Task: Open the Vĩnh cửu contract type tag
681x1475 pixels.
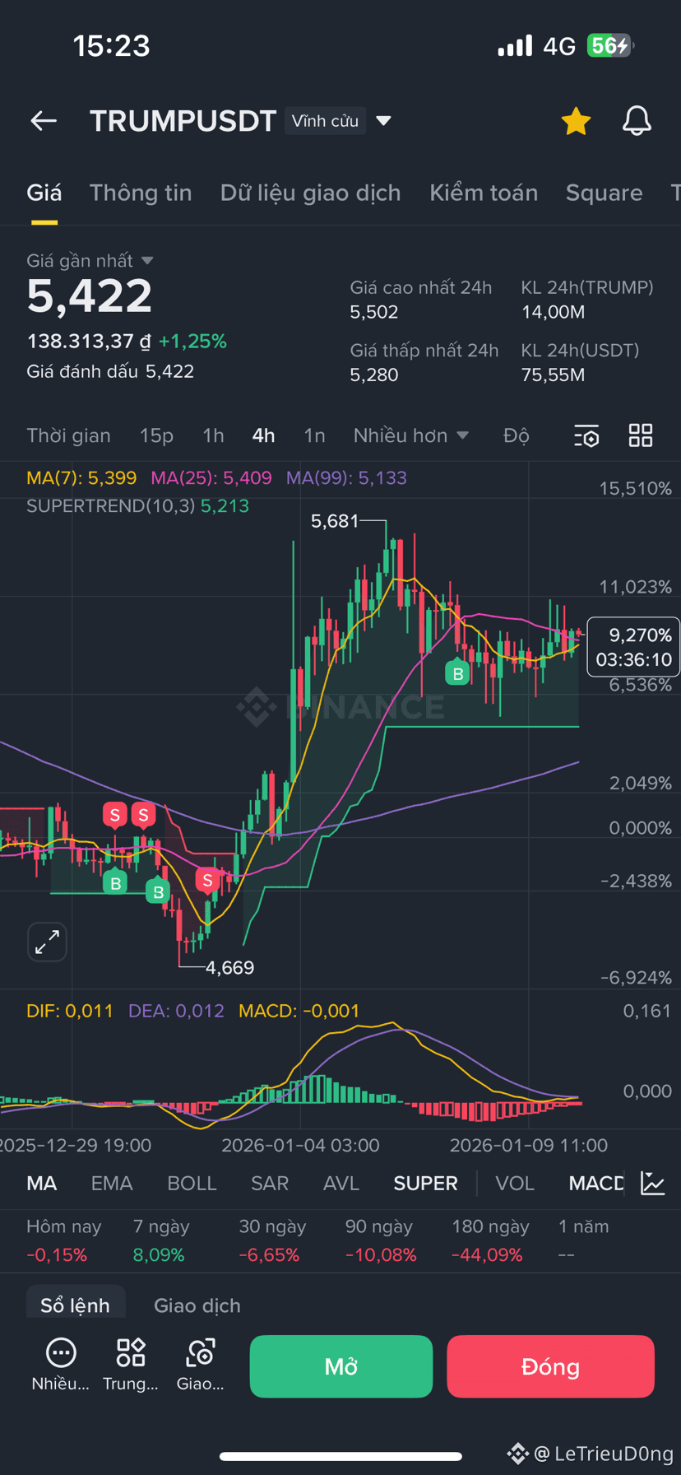Action: pyautogui.click(x=325, y=121)
